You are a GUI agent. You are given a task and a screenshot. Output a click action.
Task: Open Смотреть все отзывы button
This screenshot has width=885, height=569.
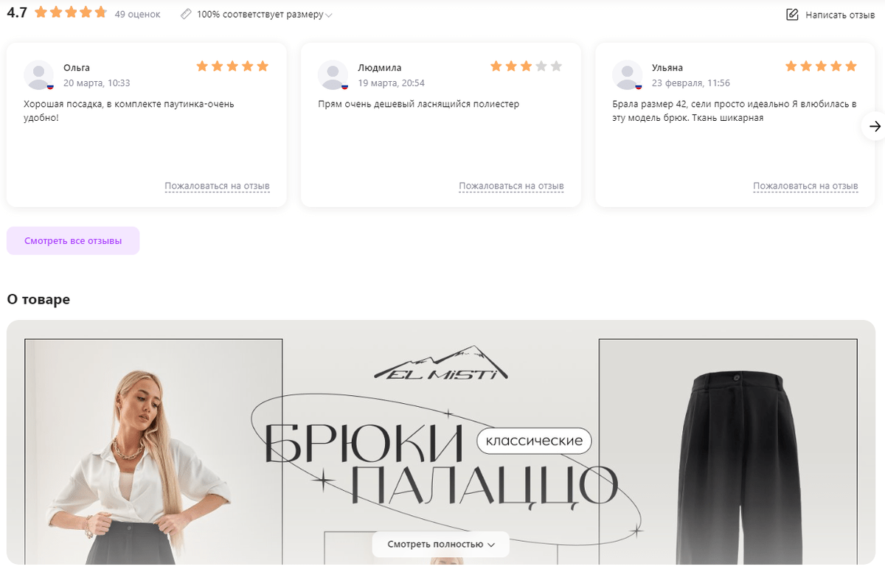coord(73,241)
